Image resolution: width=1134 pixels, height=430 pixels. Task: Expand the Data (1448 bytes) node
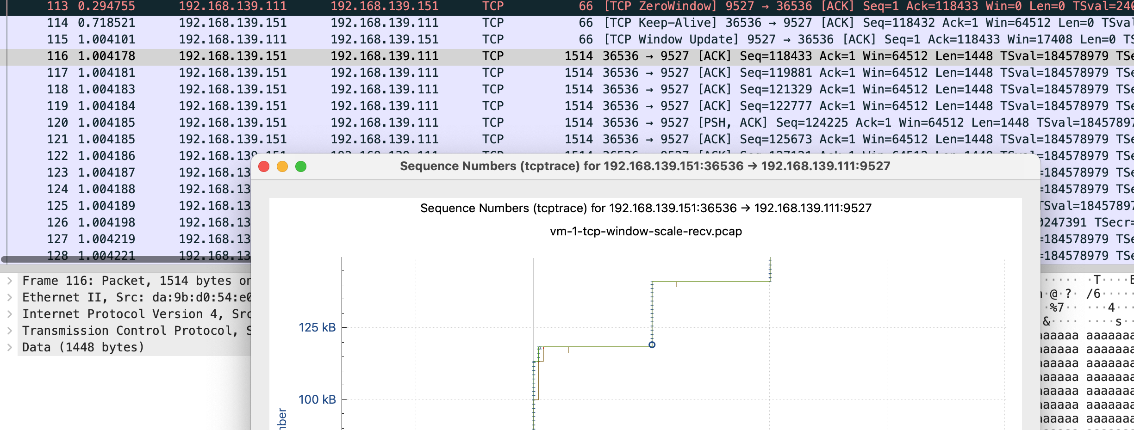[9, 347]
